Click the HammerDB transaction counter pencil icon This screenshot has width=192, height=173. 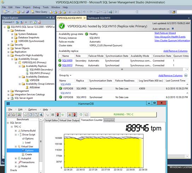70,115
